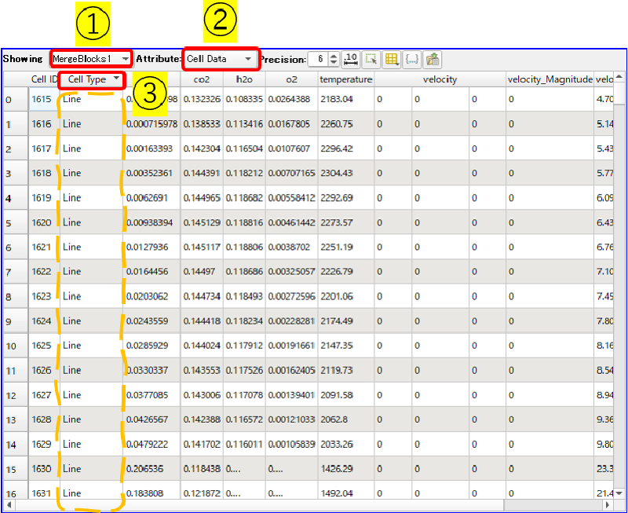Click the export spreadsheet icon
Image resolution: width=628 pixels, height=513 pixels.
433,59
